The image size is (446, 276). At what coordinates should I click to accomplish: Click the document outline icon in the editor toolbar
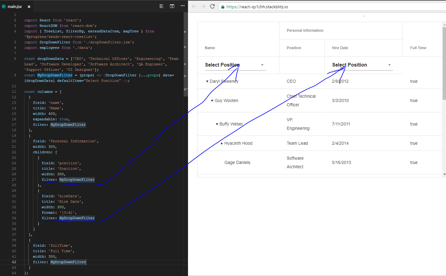tap(161, 6)
